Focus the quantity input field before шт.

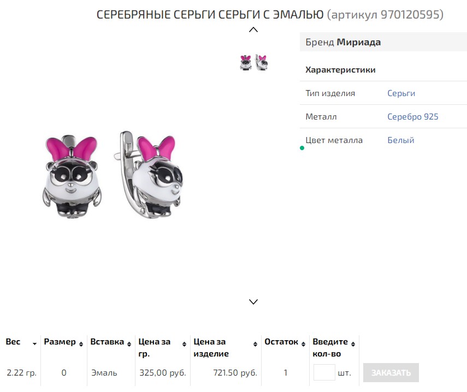pyautogui.click(x=324, y=373)
